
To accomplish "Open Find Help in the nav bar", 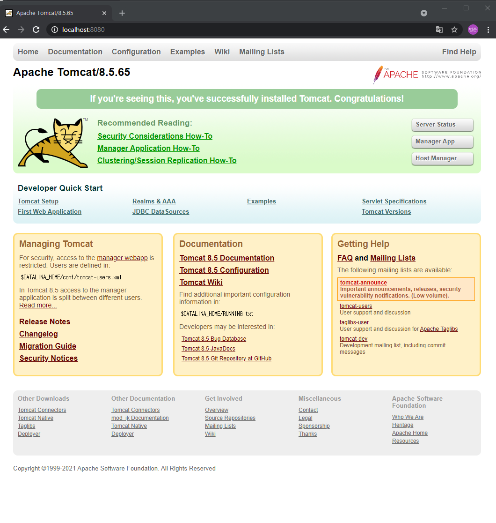I will click(x=459, y=52).
